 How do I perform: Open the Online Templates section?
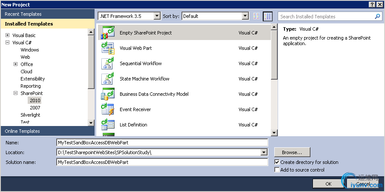[48, 131]
